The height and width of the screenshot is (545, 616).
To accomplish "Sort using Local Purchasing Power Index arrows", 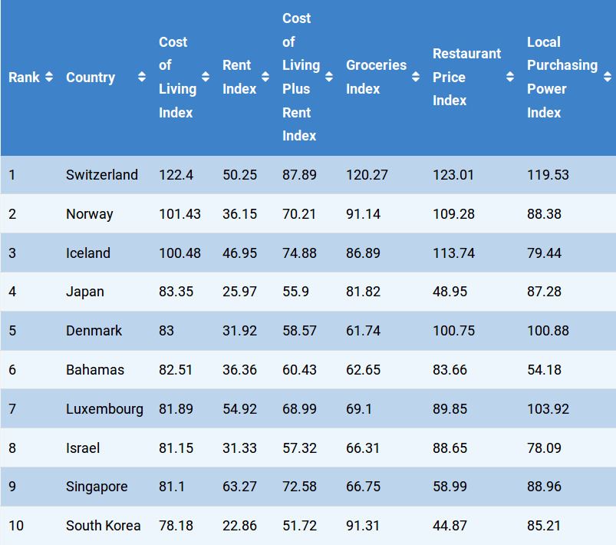I will point(608,78).
